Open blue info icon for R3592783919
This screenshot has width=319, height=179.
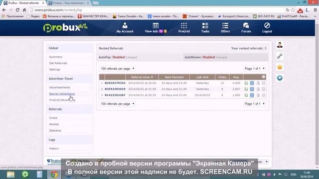[x=252, y=89]
